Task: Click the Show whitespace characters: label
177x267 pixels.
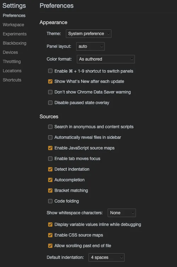Action: click(x=75, y=213)
